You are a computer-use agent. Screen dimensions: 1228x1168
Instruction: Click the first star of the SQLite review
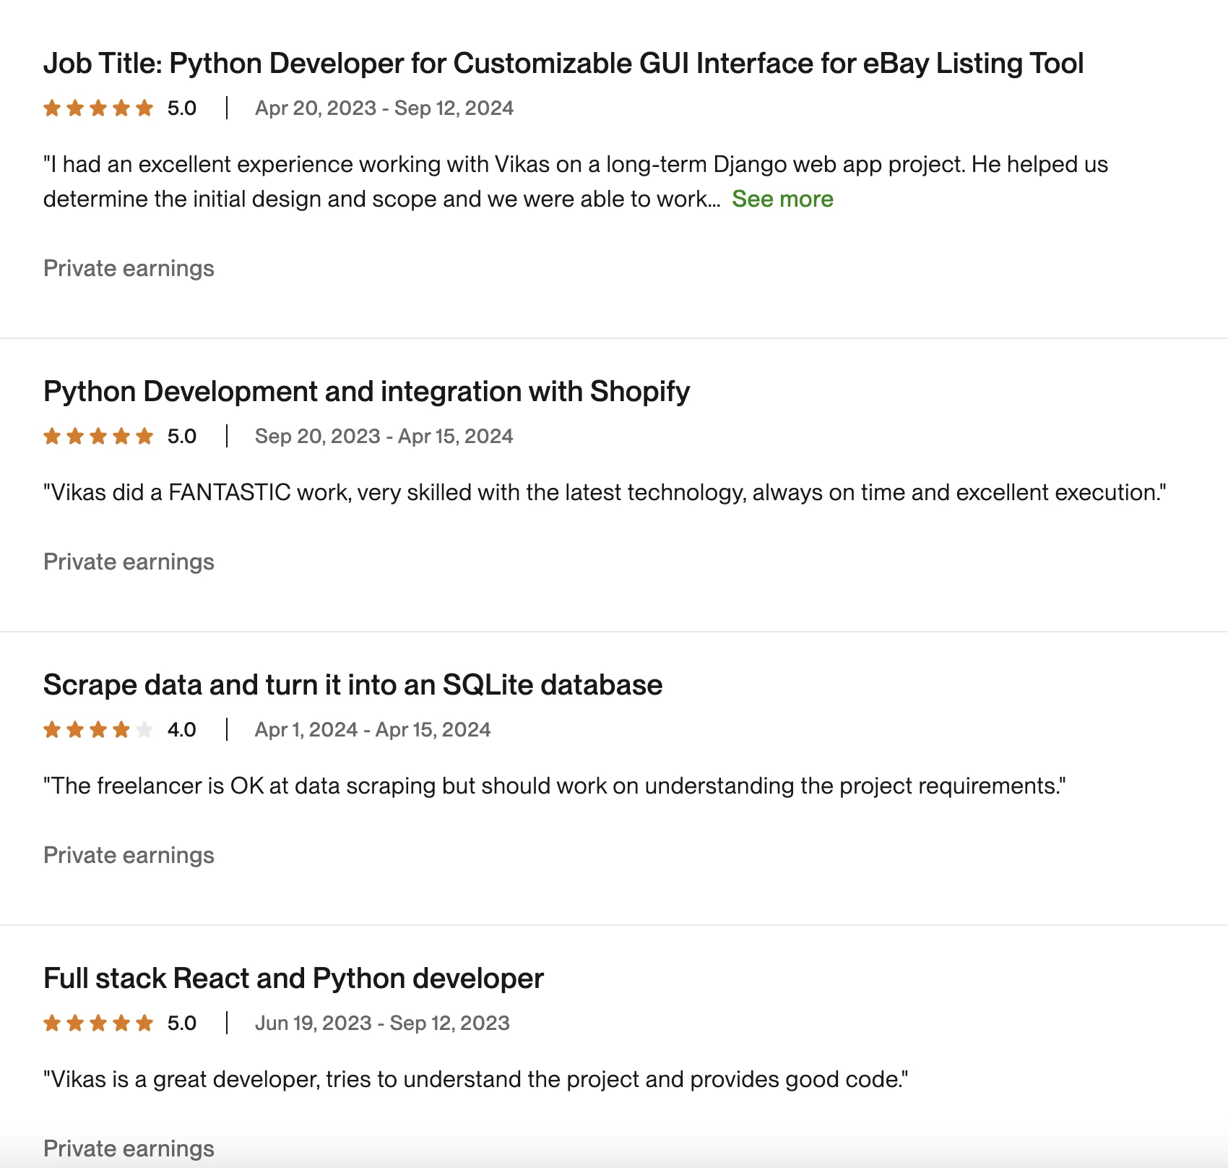click(x=52, y=730)
